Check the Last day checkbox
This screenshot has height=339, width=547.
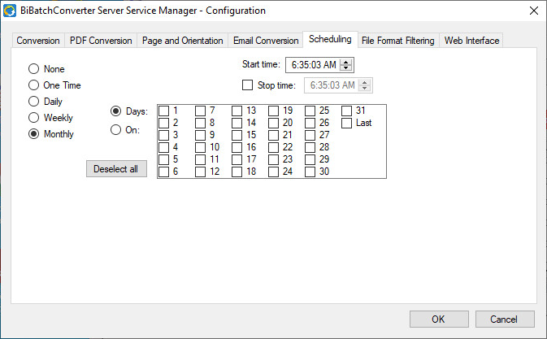347,123
